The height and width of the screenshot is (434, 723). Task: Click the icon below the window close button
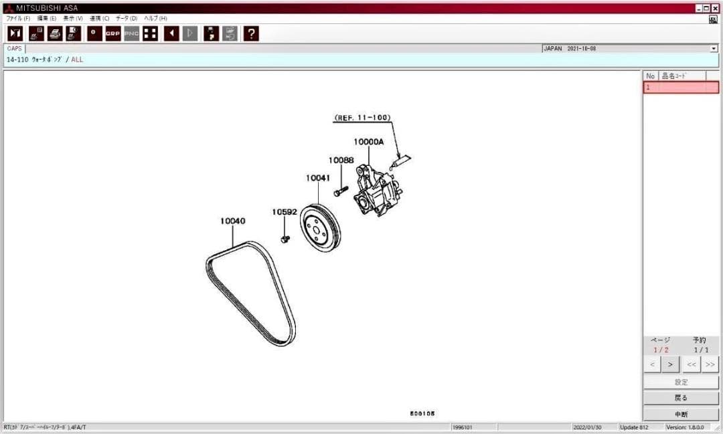click(x=713, y=19)
